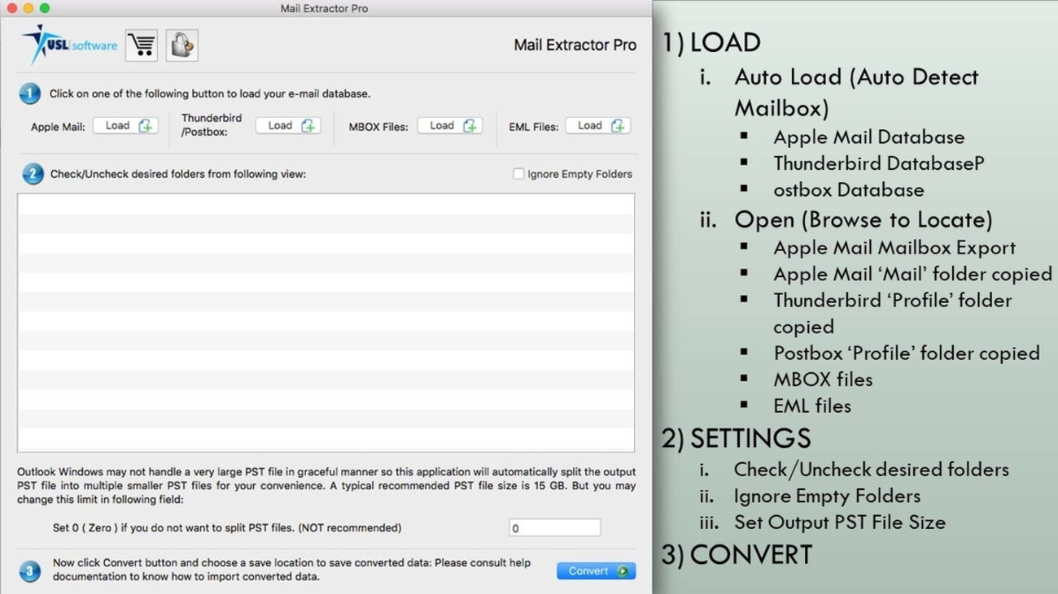1058x594 pixels.
Task: Click "Open (Browse to Locate)" slide text
Action: tap(863, 219)
